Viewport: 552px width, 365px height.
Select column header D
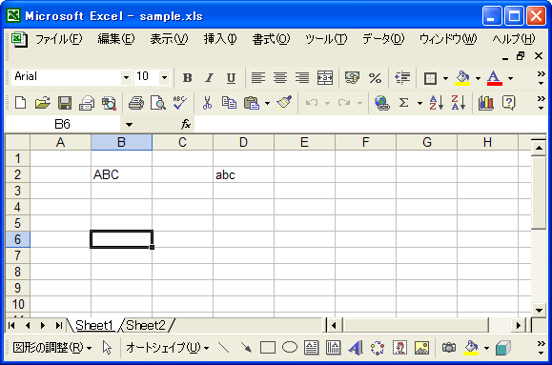[x=243, y=142]
